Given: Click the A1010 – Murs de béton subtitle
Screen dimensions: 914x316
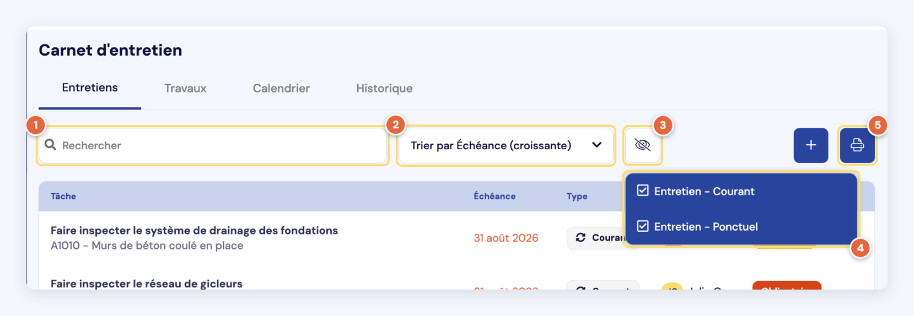Looking at the screenshot, I should point(147,246).
